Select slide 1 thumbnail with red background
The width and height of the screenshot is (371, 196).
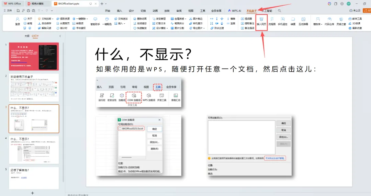(x=34, y=57)
